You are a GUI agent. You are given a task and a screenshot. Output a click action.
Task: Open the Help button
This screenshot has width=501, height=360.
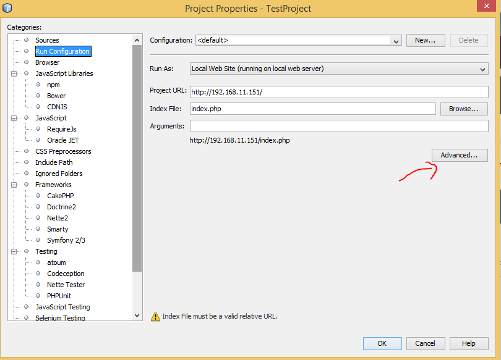(x=469, y=343)
